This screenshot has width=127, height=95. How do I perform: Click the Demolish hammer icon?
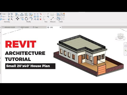(12, 19)
